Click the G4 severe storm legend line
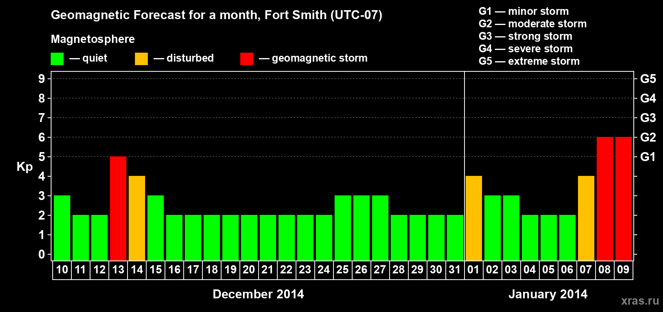 (526, 49)
